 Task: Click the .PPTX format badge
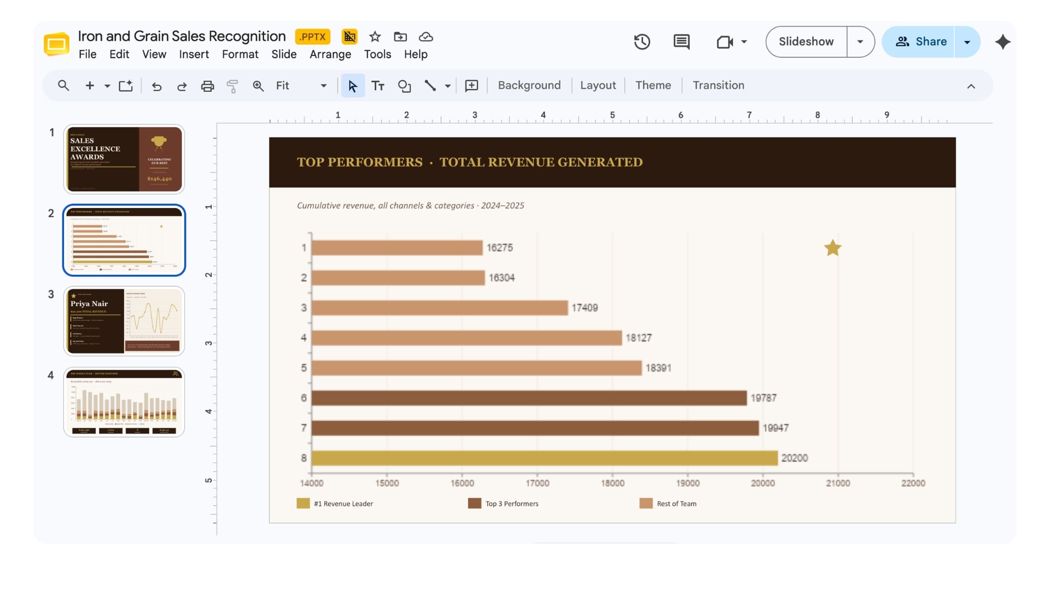click(313, 37)
